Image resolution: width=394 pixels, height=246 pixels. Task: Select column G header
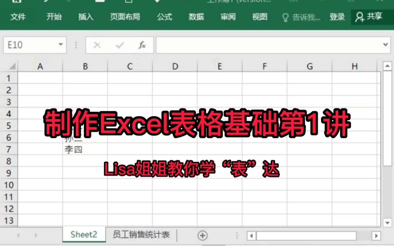coord(309,66)
